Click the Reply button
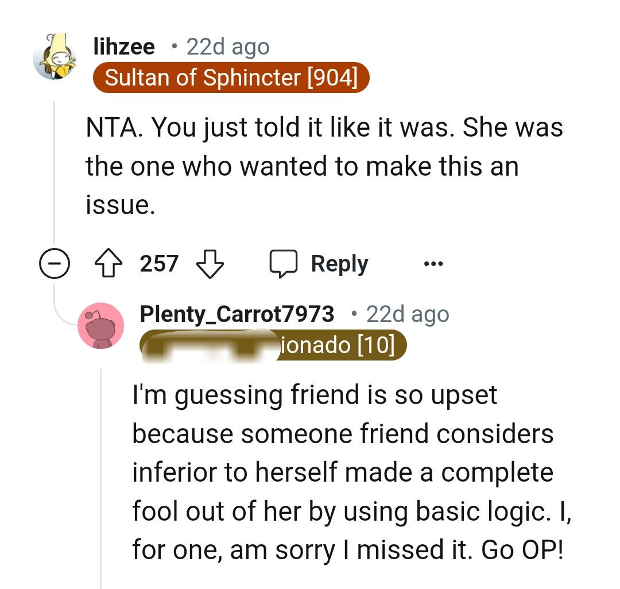The image size is (620, 589). click(339, 263)
